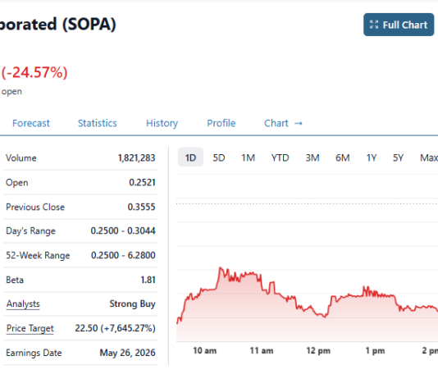Click the 1 pm chart axis label

click(x=375, y=350)
